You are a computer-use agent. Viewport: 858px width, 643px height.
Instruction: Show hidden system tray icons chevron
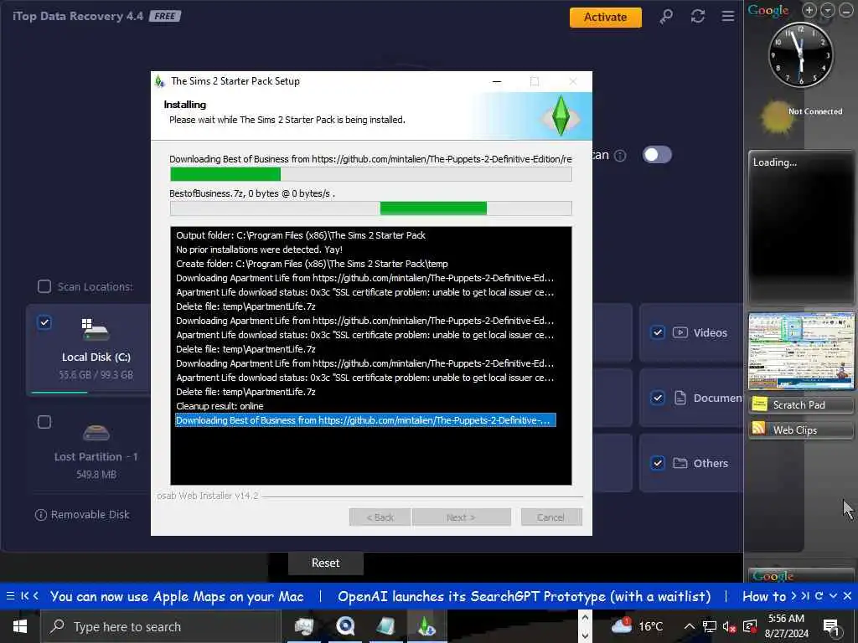coord(690,626)
